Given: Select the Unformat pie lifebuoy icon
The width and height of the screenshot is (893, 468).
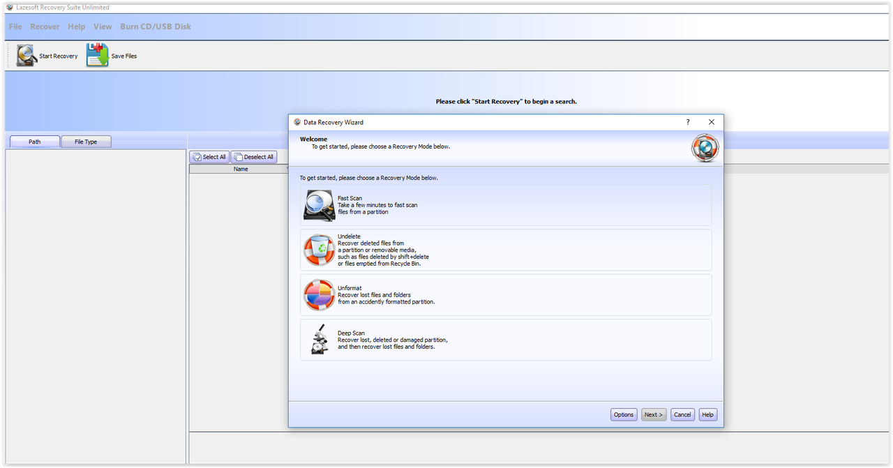Looking at the screenshot, I should point(319,295).
